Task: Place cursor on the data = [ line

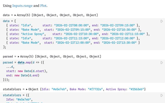Action: coord(10,21)
